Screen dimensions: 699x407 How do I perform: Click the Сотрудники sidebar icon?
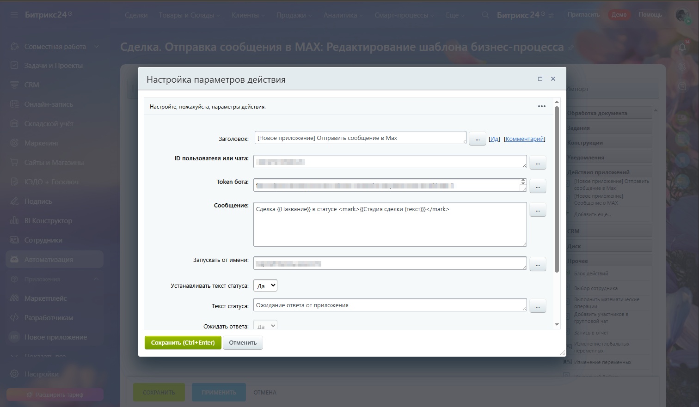(14, 240)
